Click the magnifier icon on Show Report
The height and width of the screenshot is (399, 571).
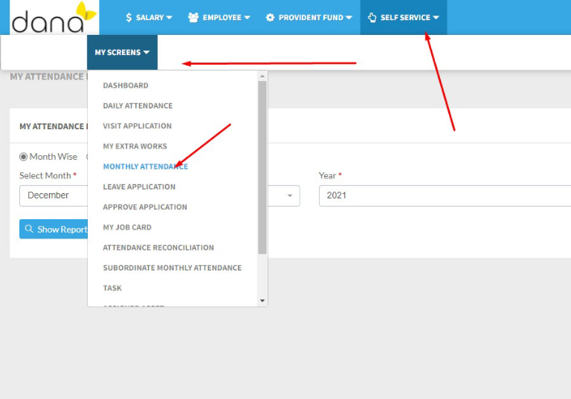29,229
